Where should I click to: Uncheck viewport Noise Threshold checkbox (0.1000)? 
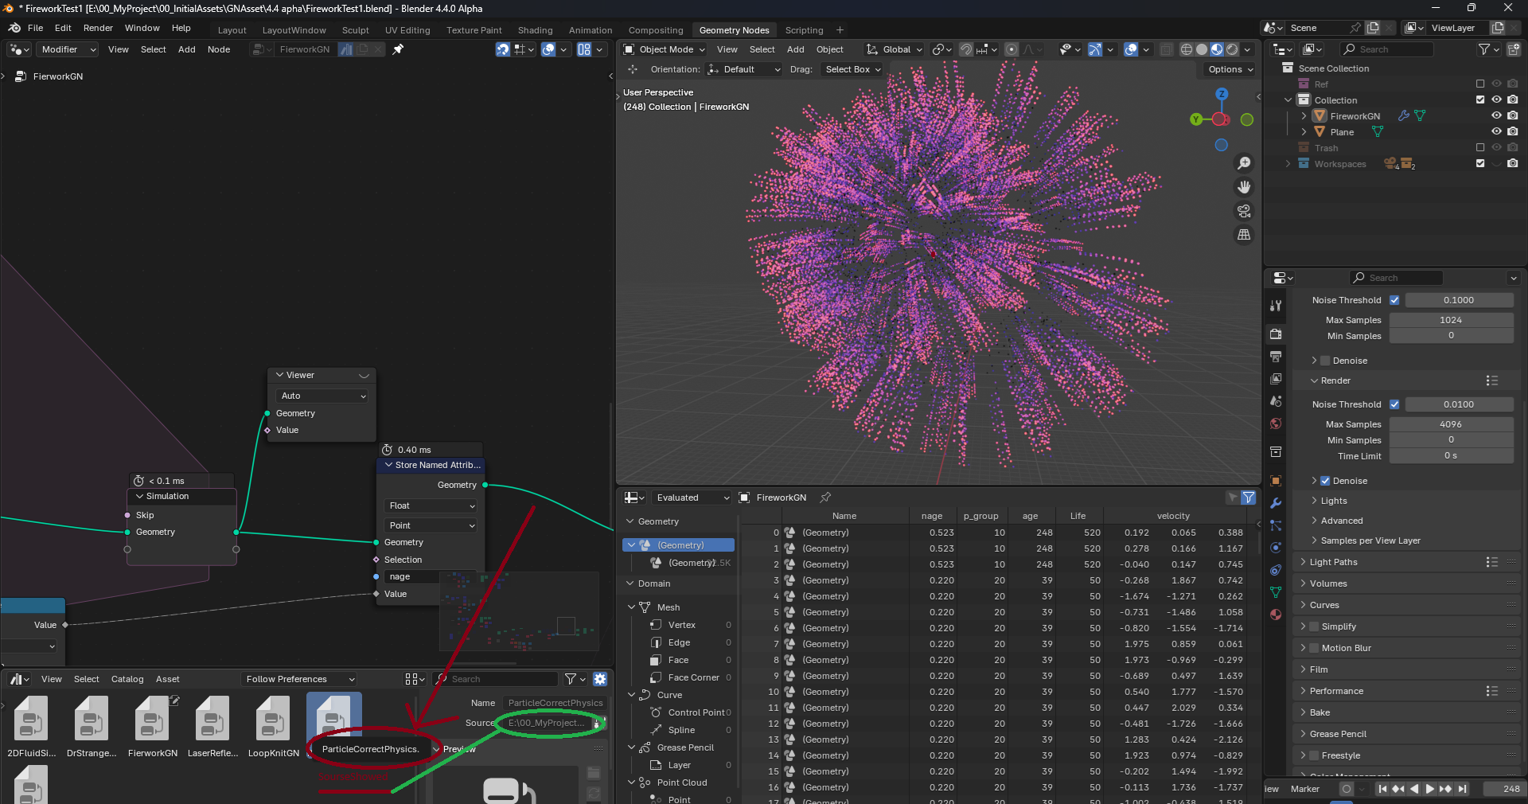click(1394, 300)
